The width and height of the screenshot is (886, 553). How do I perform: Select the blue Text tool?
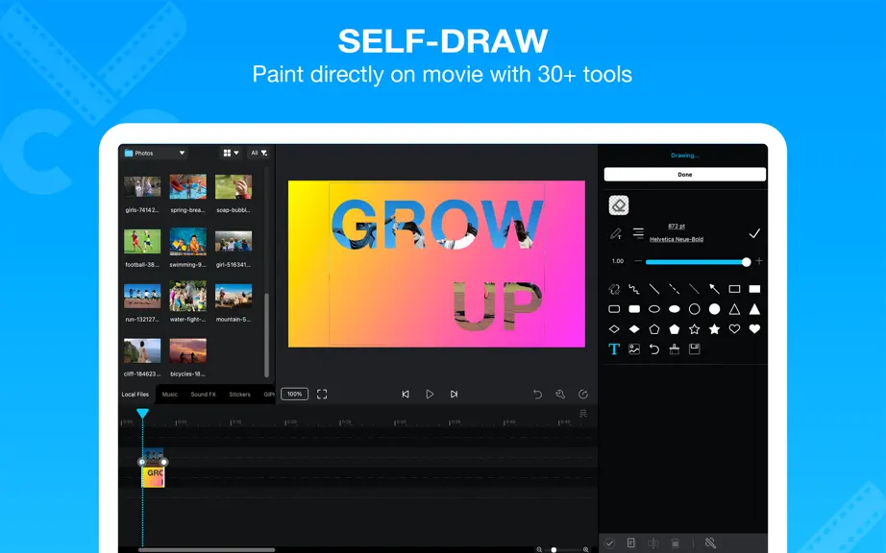pos(614,349)
